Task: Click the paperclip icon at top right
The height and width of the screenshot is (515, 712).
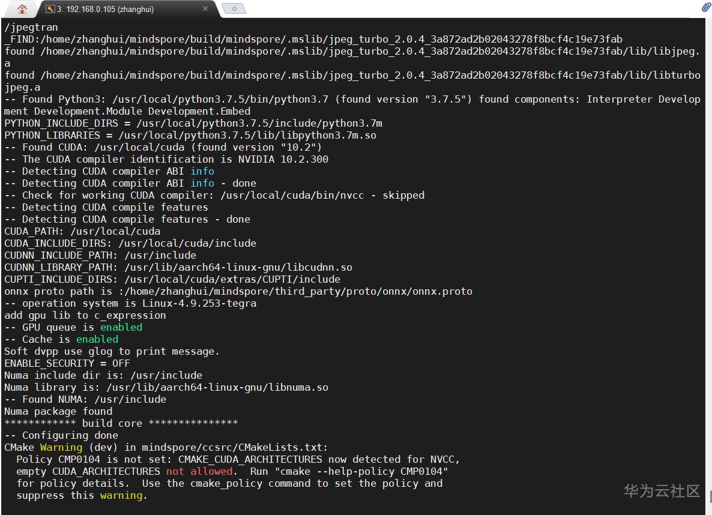Action: pyautogui.click(x=706, y=8)
